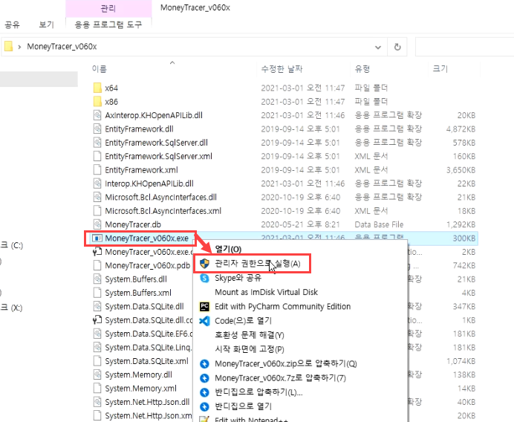The height and width of the screenshot is (422, 514).
Task: Click the Bandizip icon beside 7z compression entry
Action: tap(204, 378)
